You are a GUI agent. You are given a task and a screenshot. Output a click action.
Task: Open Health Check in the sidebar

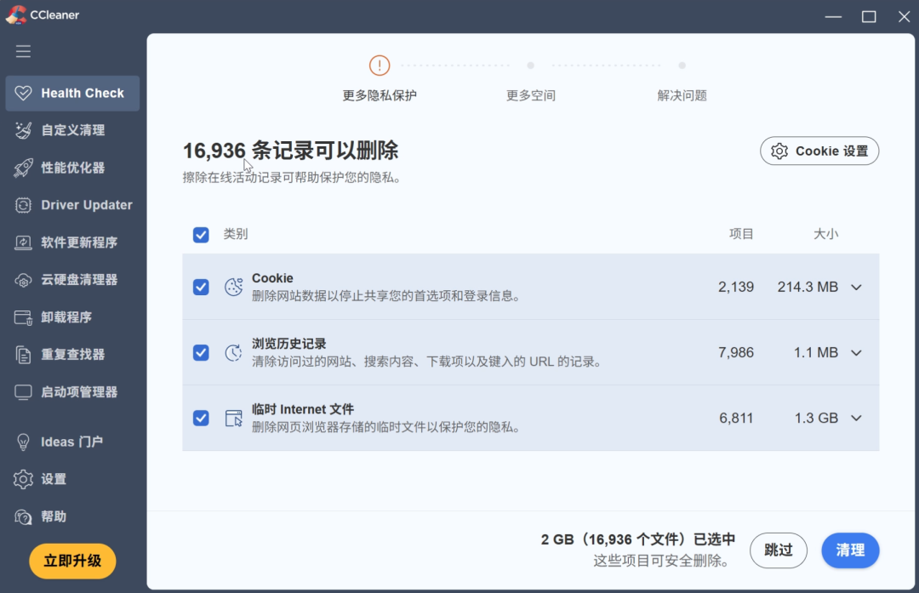tap(72, 94)
